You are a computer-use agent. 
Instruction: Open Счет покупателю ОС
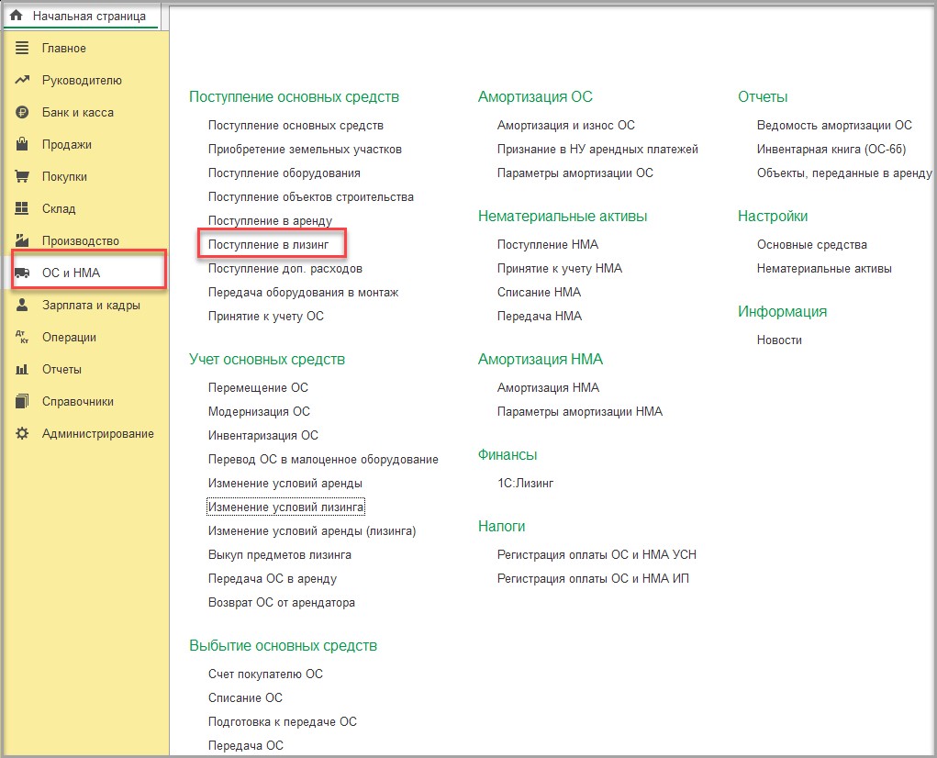[265, 674]
